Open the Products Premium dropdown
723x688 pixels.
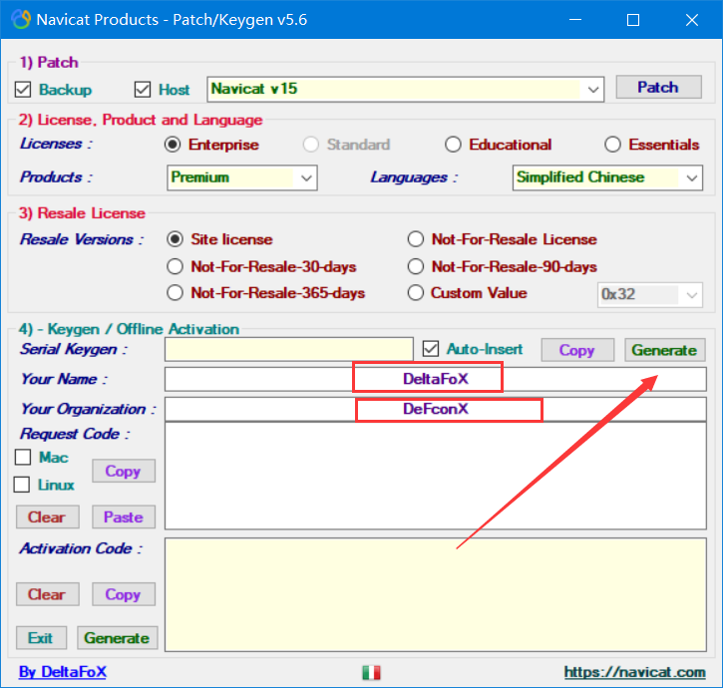[x=242, y=177]
